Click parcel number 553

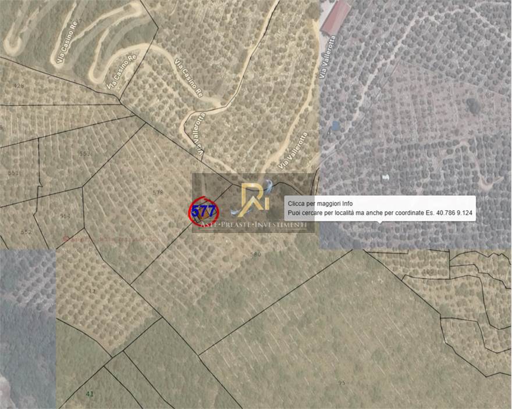coord(85,154)
